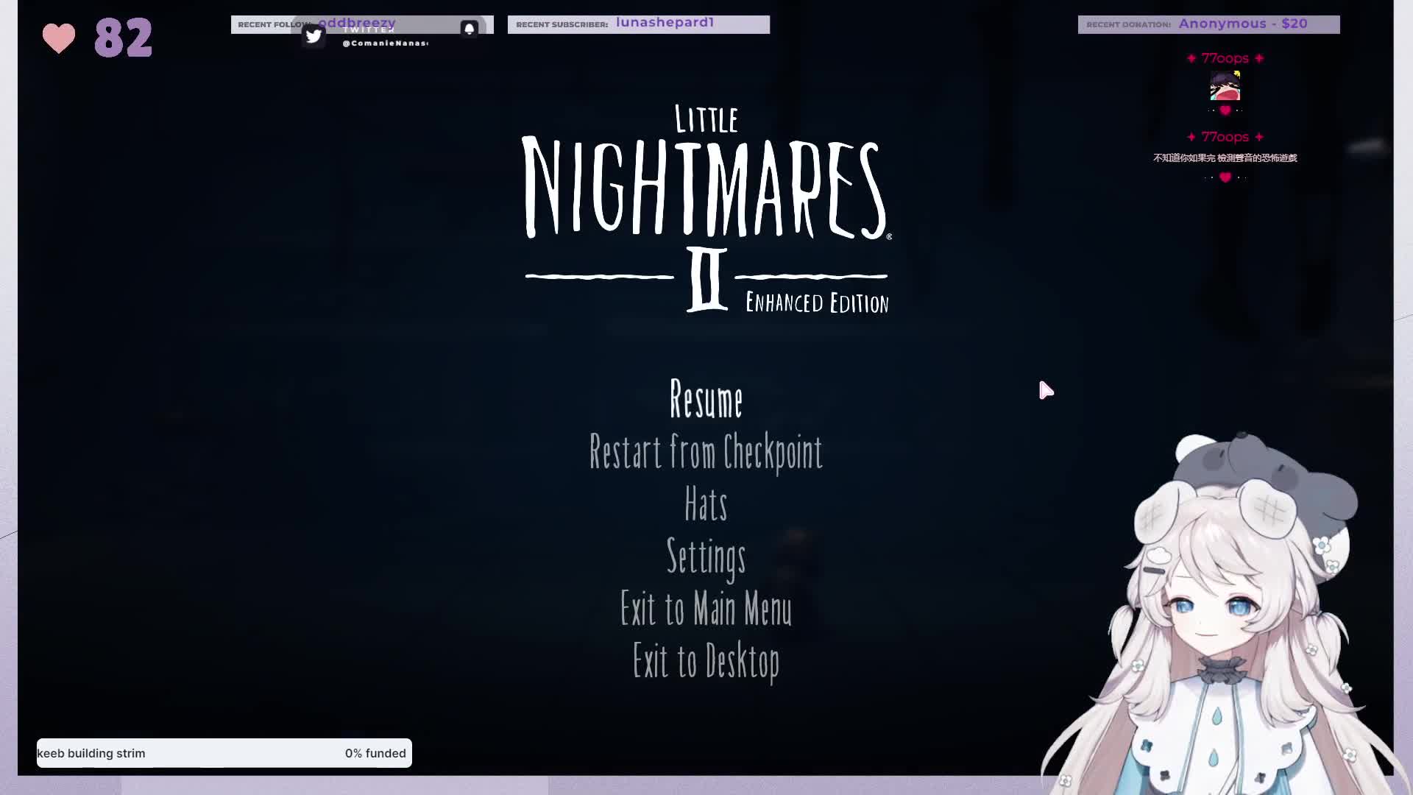Click the first 77oops username in chat
This screenshot has height=795, width=1413.
click(1225, 58)
